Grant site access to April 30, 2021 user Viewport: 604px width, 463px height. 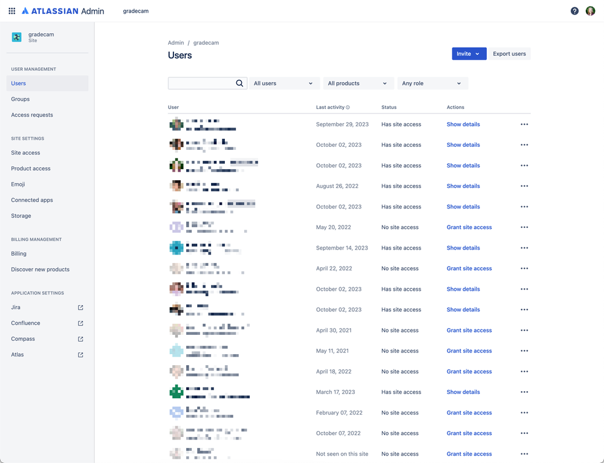(469, 331)
